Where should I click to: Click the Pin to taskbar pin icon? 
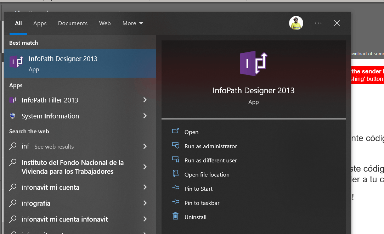[x=176, y=202]
